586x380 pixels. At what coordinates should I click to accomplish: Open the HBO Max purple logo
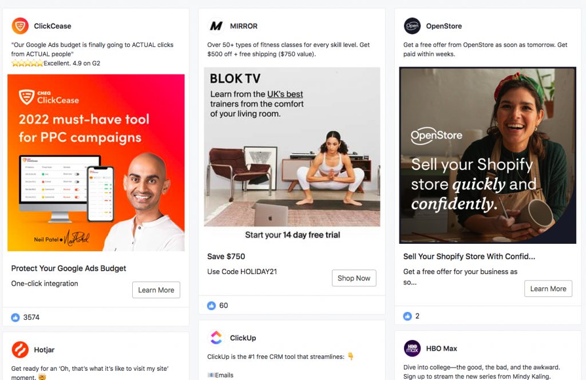coord(412,349)
